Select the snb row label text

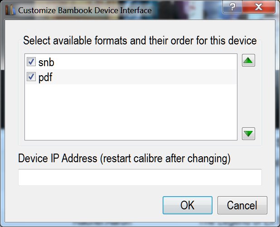46,63
